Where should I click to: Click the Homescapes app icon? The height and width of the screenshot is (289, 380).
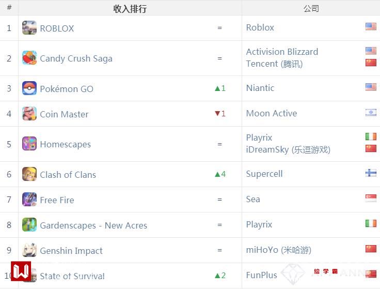point(29,144)
